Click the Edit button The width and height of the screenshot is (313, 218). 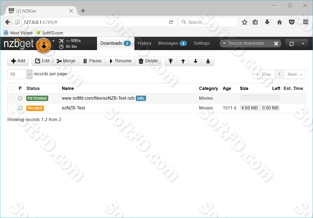[42, 61]
